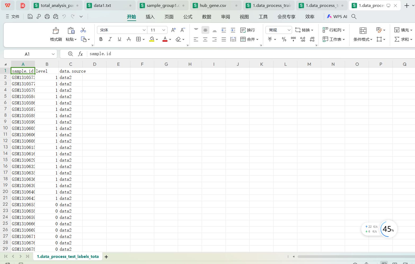Expand the fill color dropdown arrow
The height and width of the screenshot is (264, 415).
(157, 39)
